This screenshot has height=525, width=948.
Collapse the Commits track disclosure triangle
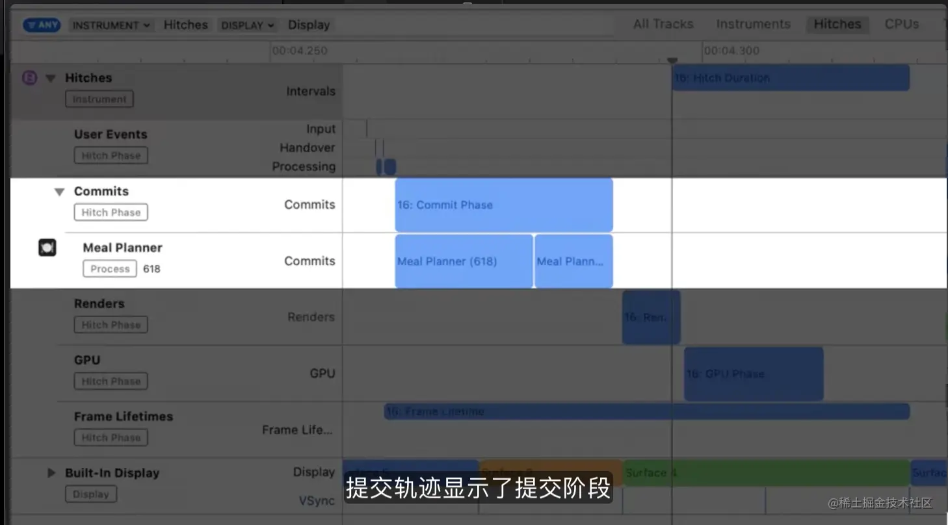pos(59,192)
